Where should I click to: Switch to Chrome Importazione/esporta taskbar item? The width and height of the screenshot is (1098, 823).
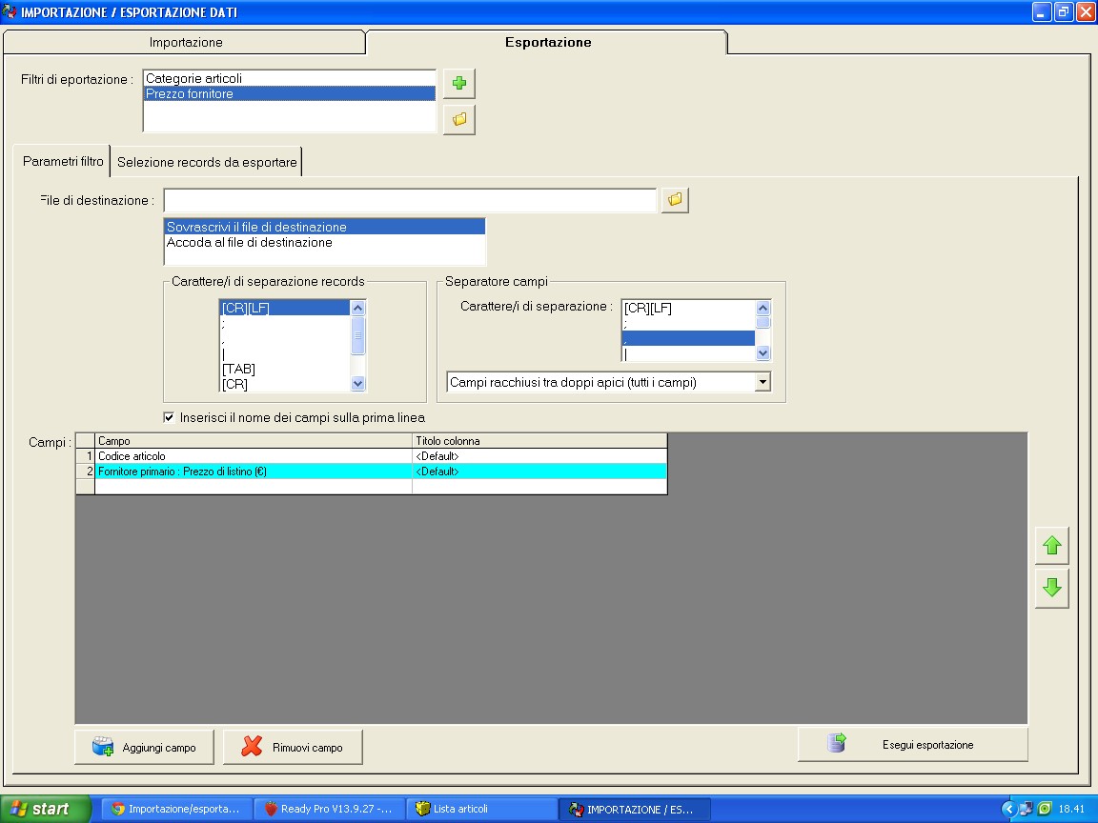coord(176,809)
